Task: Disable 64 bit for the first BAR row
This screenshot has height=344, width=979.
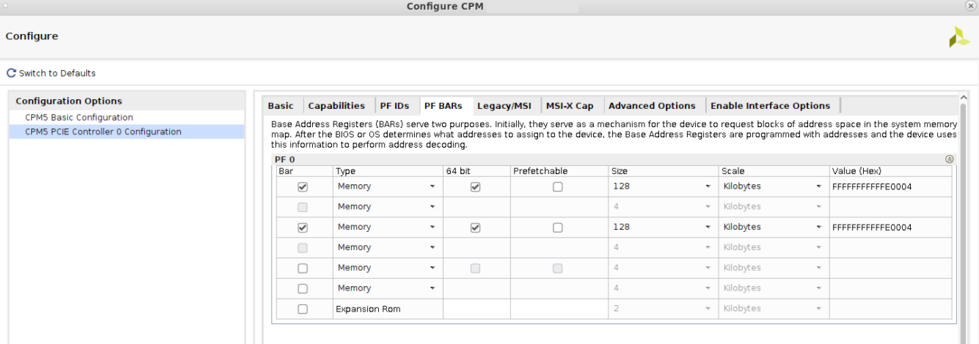Action: (475, 186)
